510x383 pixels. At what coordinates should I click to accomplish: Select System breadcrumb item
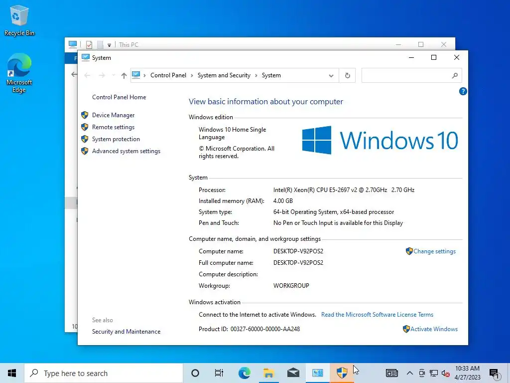coord(271,75)
